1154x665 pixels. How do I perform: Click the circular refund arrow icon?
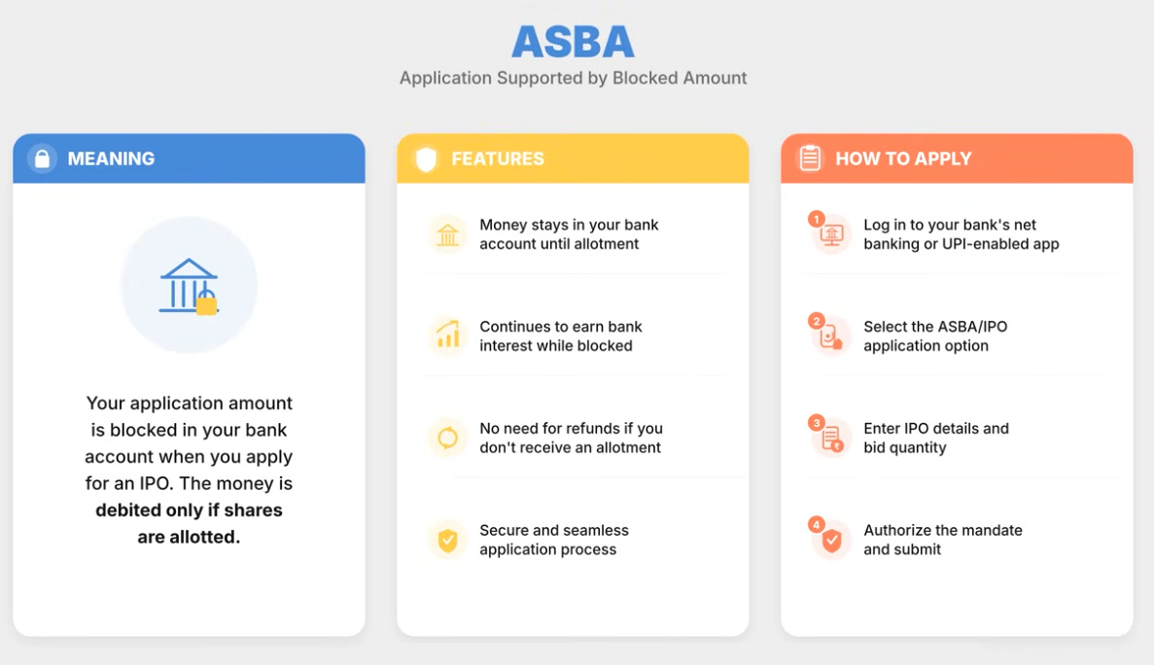[x=447, y=437]
